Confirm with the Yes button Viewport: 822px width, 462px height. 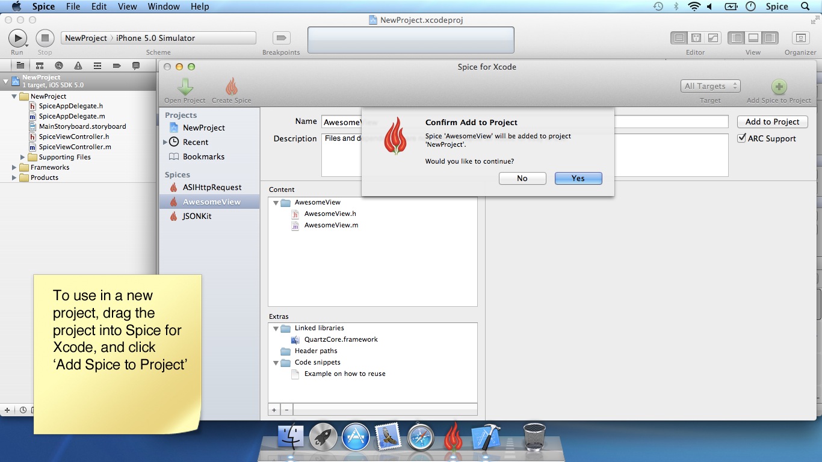[x=578, y=178]
